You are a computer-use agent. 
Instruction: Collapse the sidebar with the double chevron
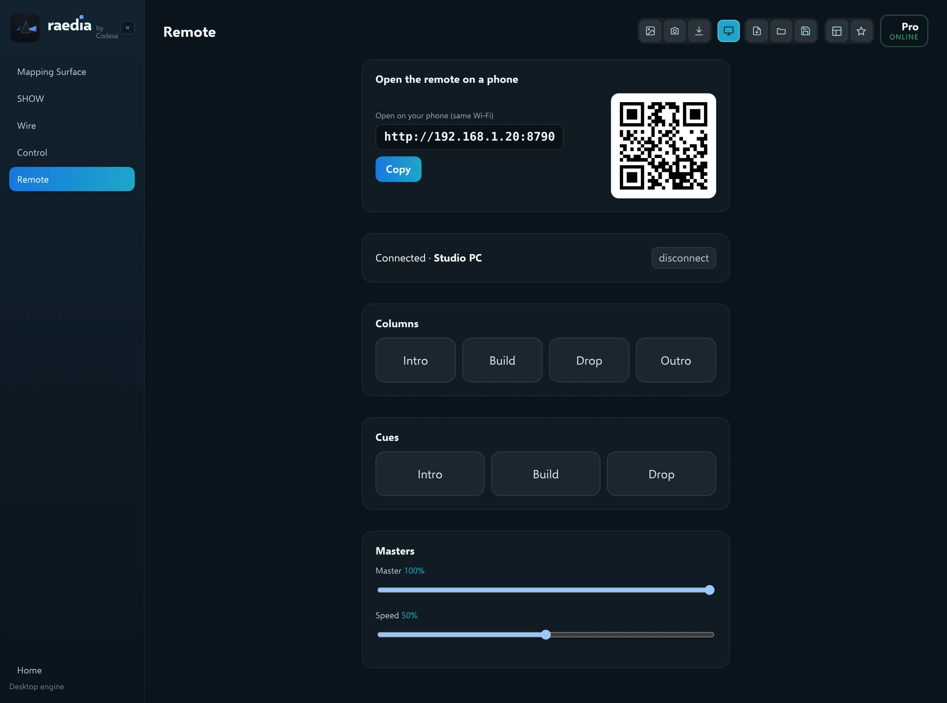pyautogui.click(x=127, y=28)
